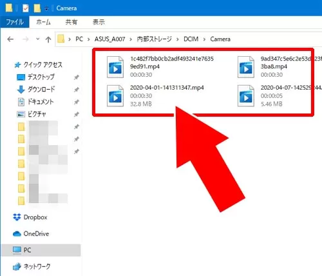Open Dropbox in navigation pane
The image size is (322, 276).
[35, 217]
